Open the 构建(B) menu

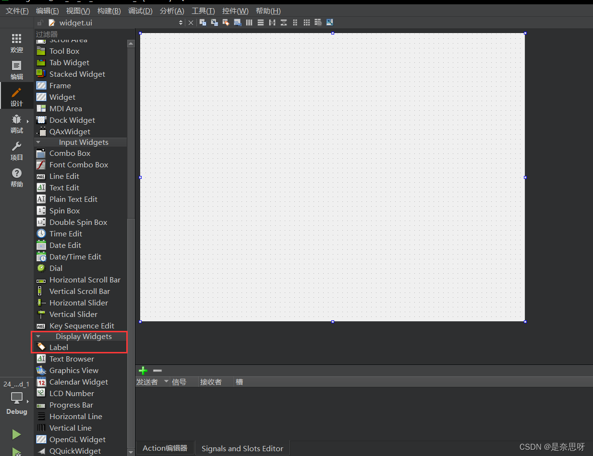[x=109, y=11]
